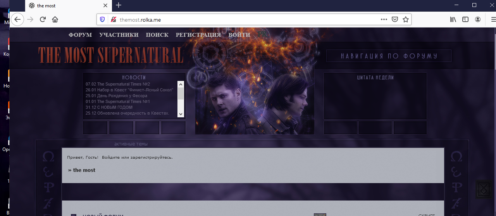Reload the current page
The width and height of the screenshot is (496, 216).
coord(43,19)
